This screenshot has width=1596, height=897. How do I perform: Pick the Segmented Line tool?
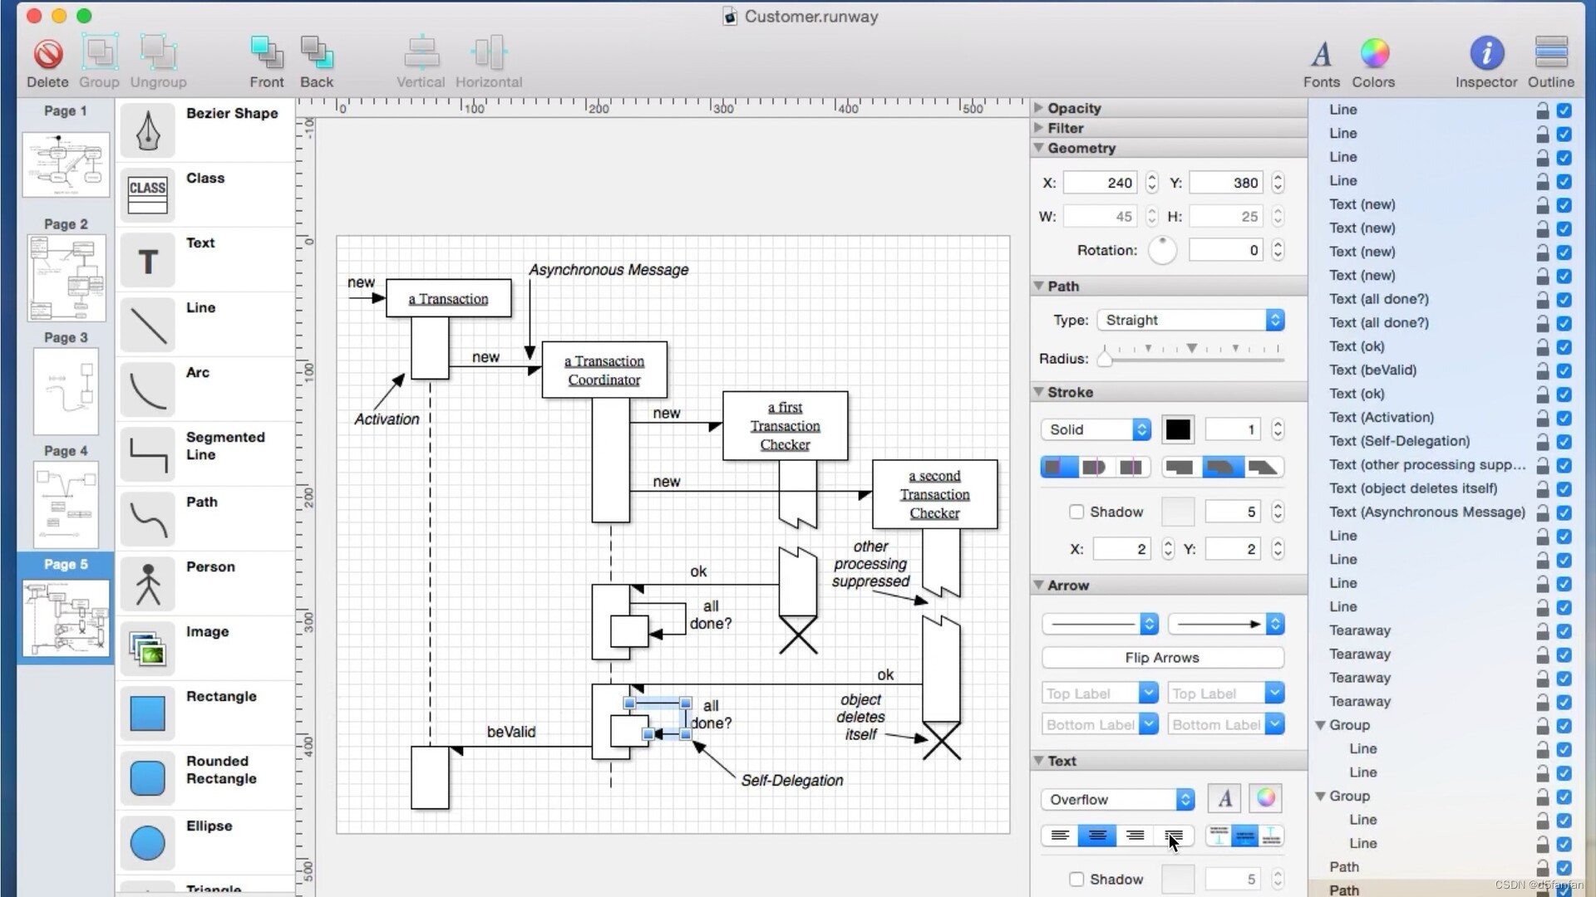(x=148, y=454)
